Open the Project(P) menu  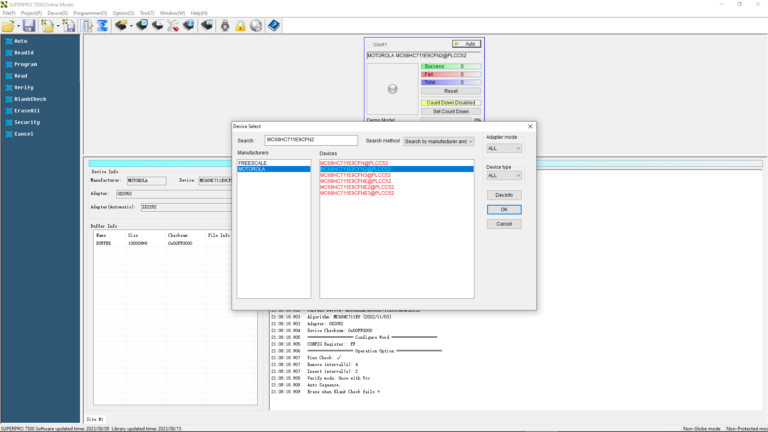pyautogui.click(x=31, y=13)
